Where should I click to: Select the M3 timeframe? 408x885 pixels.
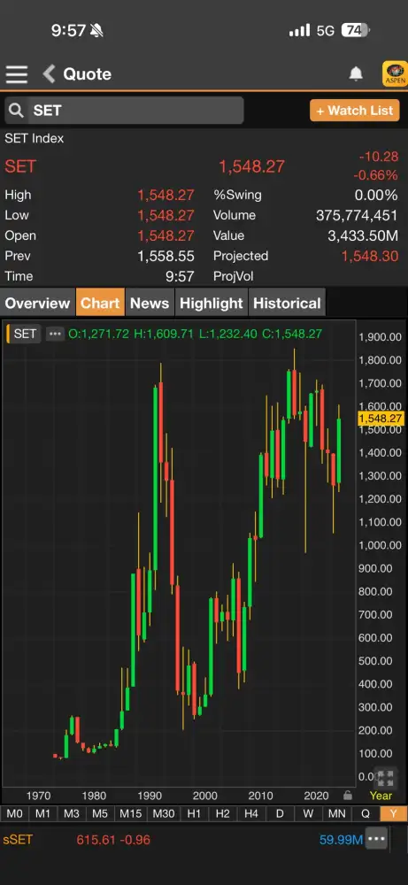pyautogui.click(x=71, y=813)
